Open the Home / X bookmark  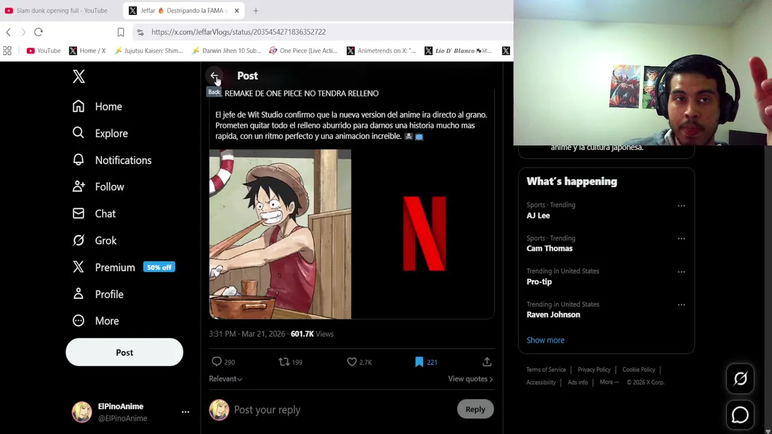point(87,51)
